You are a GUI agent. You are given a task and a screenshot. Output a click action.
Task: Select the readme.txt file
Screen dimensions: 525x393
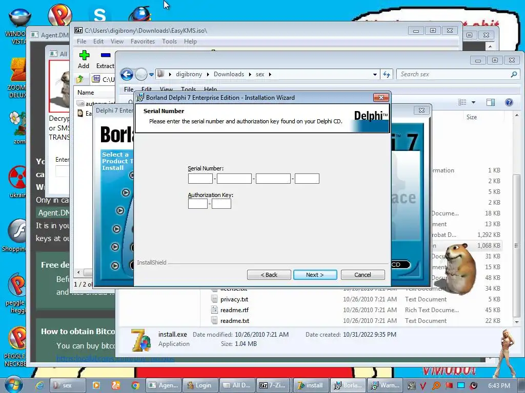(x=235, y=320)
